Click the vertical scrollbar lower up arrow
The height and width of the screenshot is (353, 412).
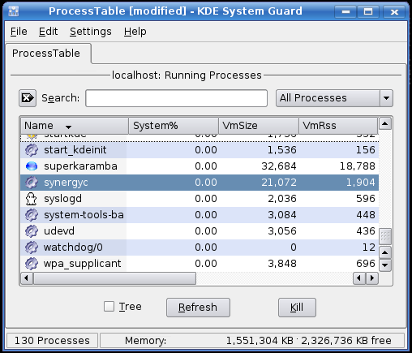point(385,253)
